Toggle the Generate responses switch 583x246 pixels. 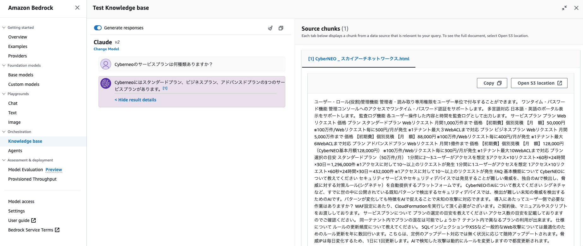click(x=98, y=28)
